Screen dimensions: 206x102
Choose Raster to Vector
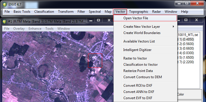point(135,58)
